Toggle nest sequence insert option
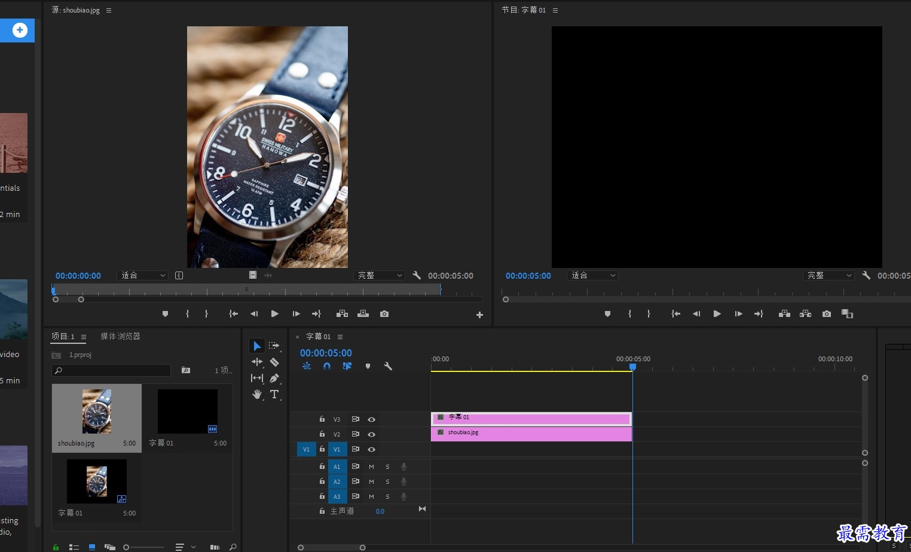The height and width of the screenshot is (552, 911). (x=307, y=366)
